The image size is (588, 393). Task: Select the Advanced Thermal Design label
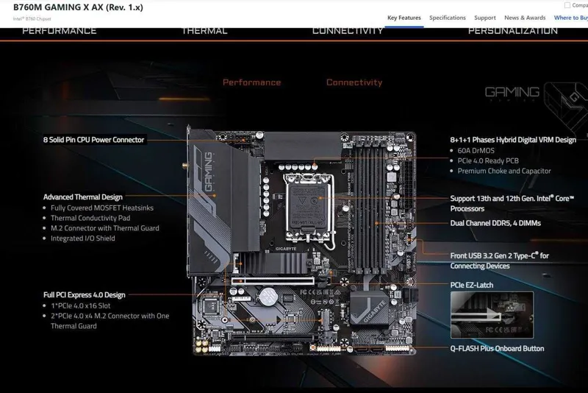point(83,197)
